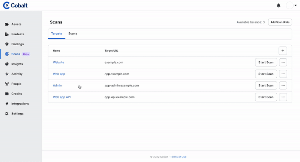Select Insights pie chart icon
Screen dimensions: 300x162
(x=7, y=64)
